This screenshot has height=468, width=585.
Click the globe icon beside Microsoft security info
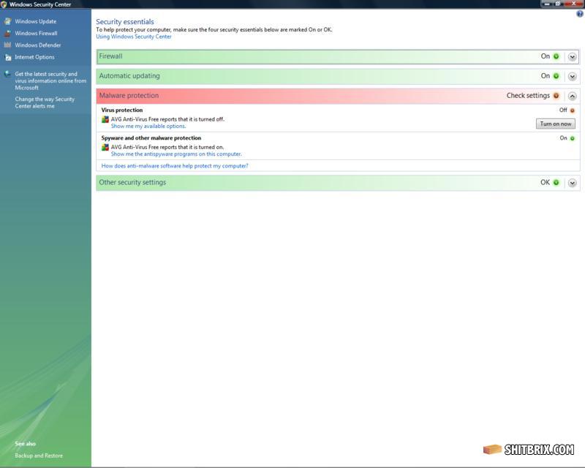(x=8, y=74)
